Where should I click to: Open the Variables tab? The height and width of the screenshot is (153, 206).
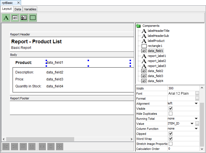pos(30,9)
